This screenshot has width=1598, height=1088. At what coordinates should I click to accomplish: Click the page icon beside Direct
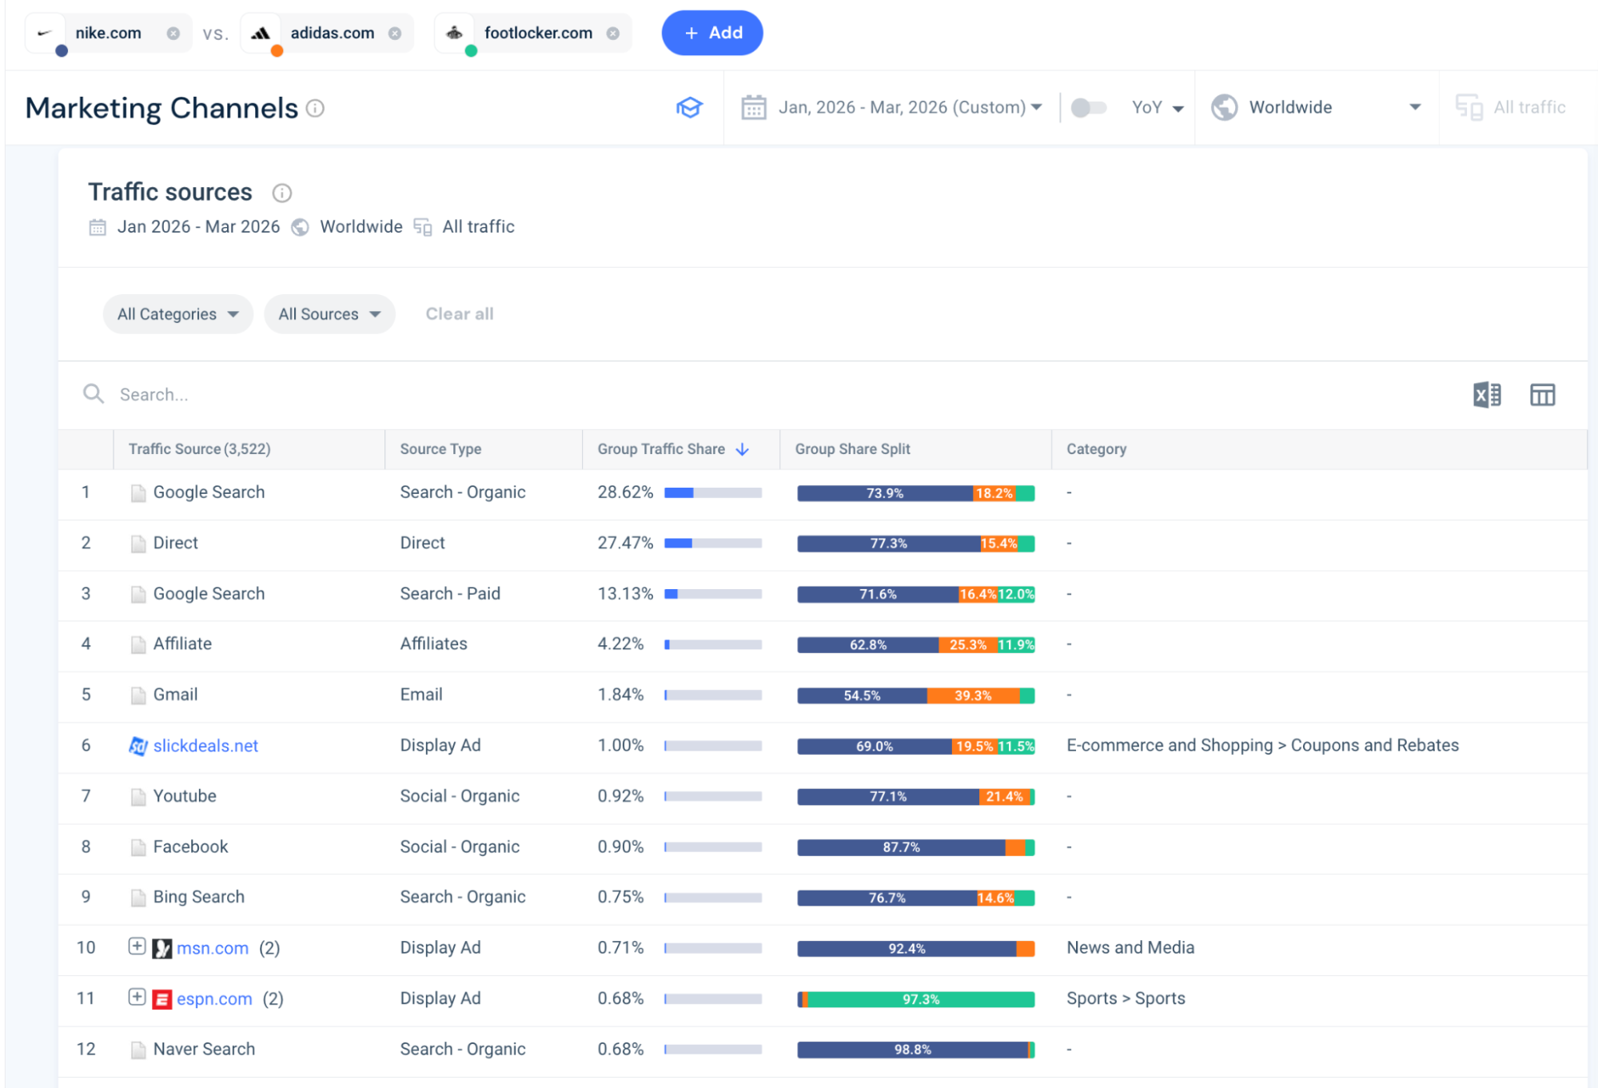tap(138, 544)
